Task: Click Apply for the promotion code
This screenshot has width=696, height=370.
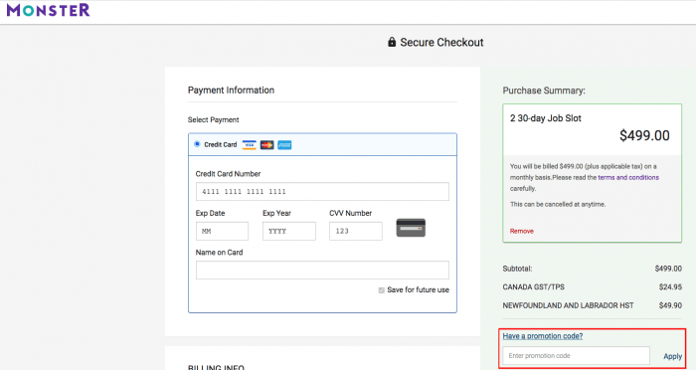Action: tap(672, 356)
